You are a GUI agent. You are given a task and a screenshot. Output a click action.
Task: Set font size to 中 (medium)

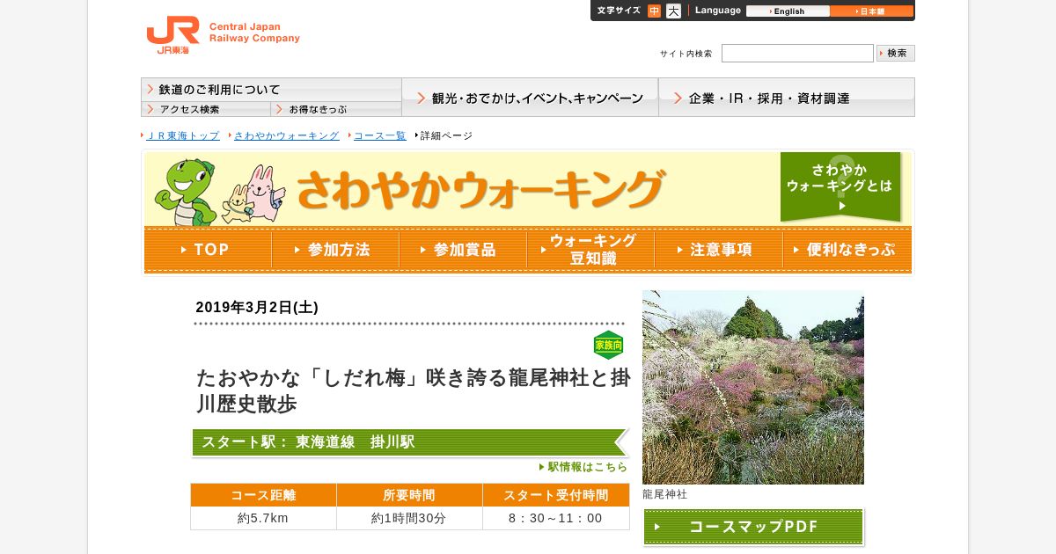[x=654, y=11]
